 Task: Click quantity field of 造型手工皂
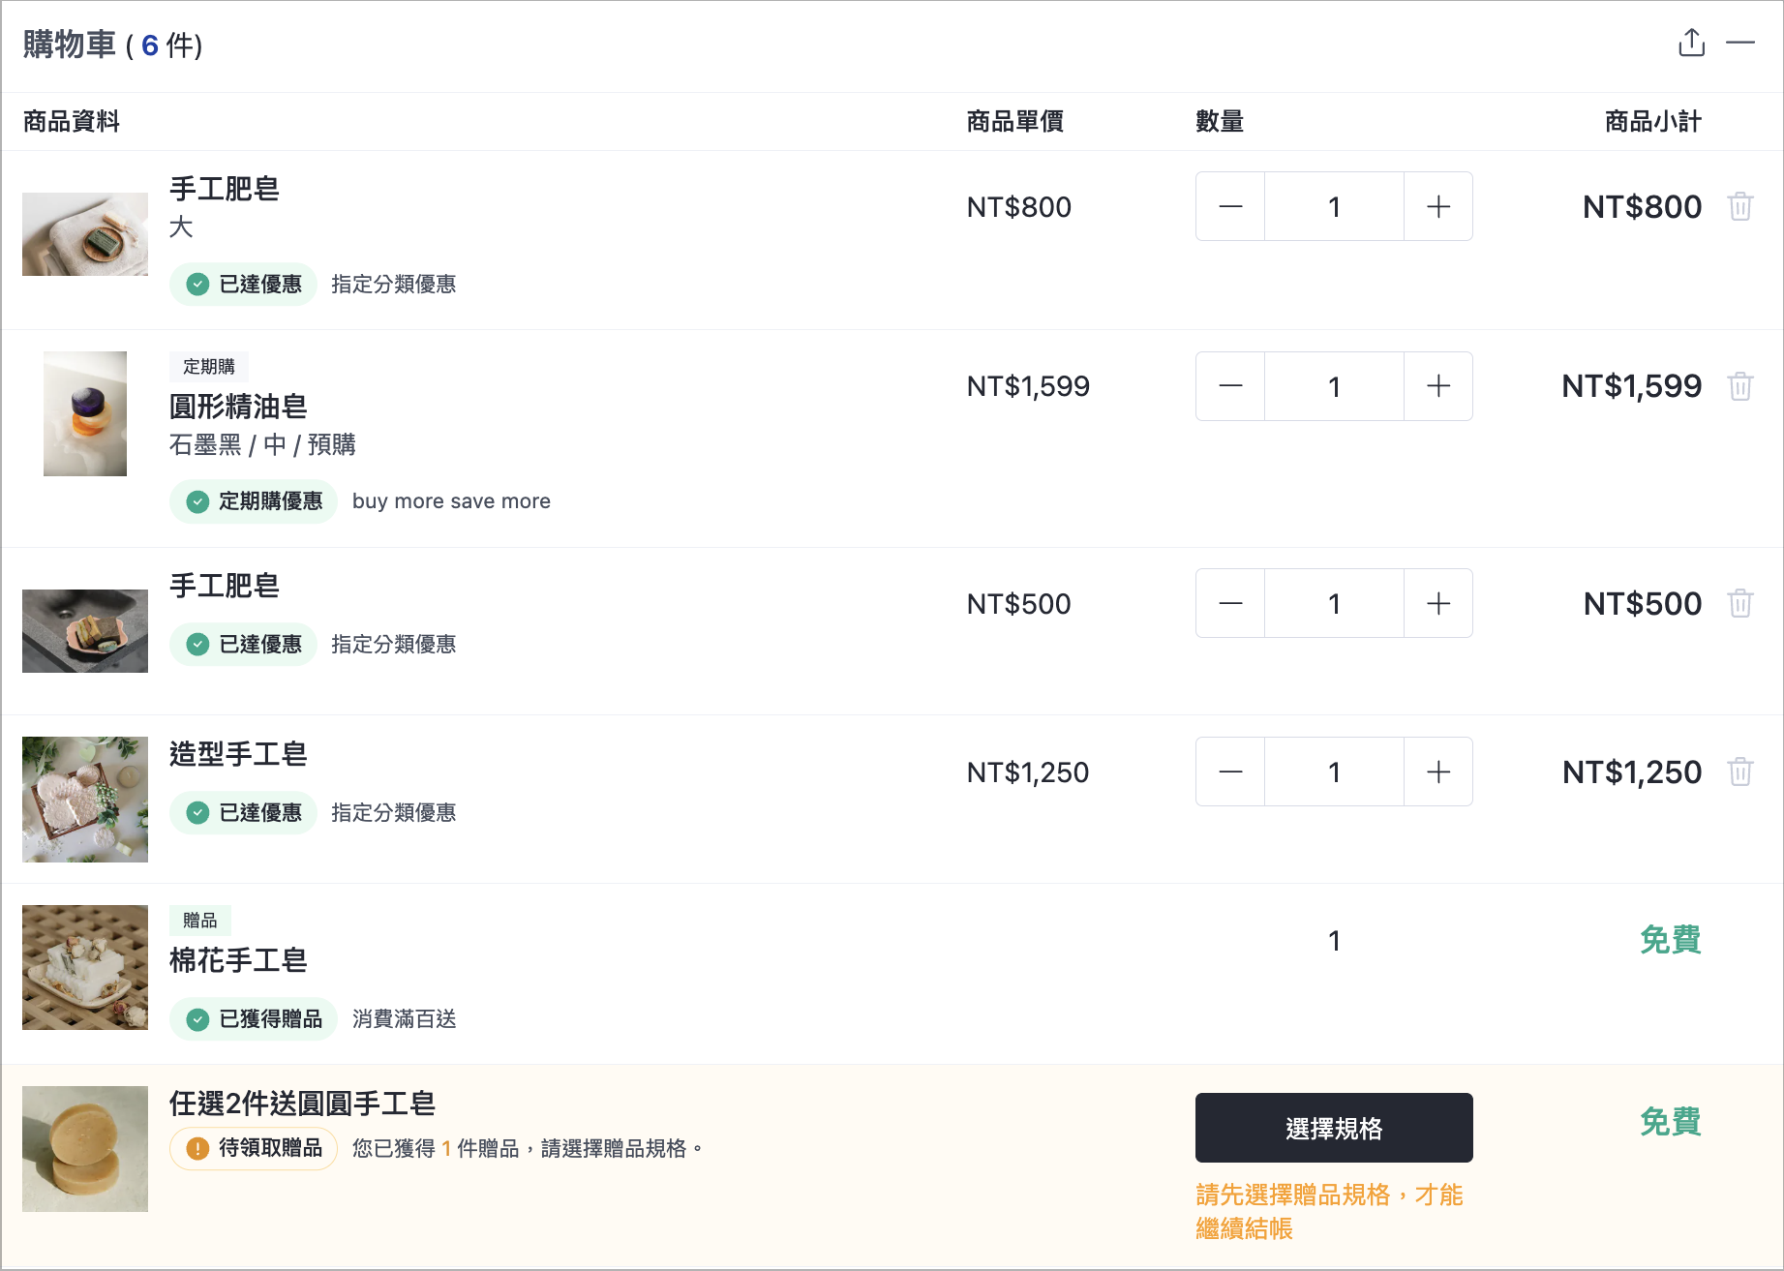(1334, 772)
